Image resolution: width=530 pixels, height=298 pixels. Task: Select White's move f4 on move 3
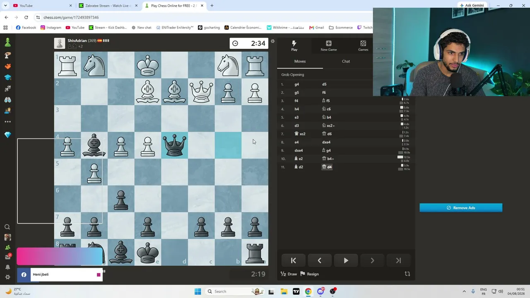[296, 101]
